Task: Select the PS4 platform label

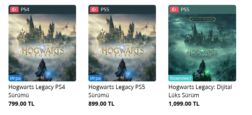Action: 25,10
